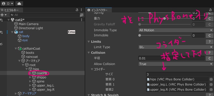The height and width of the screenshot is (96, 214).
Task: Click the cat prefab cube icon
Action: point(16,32)
